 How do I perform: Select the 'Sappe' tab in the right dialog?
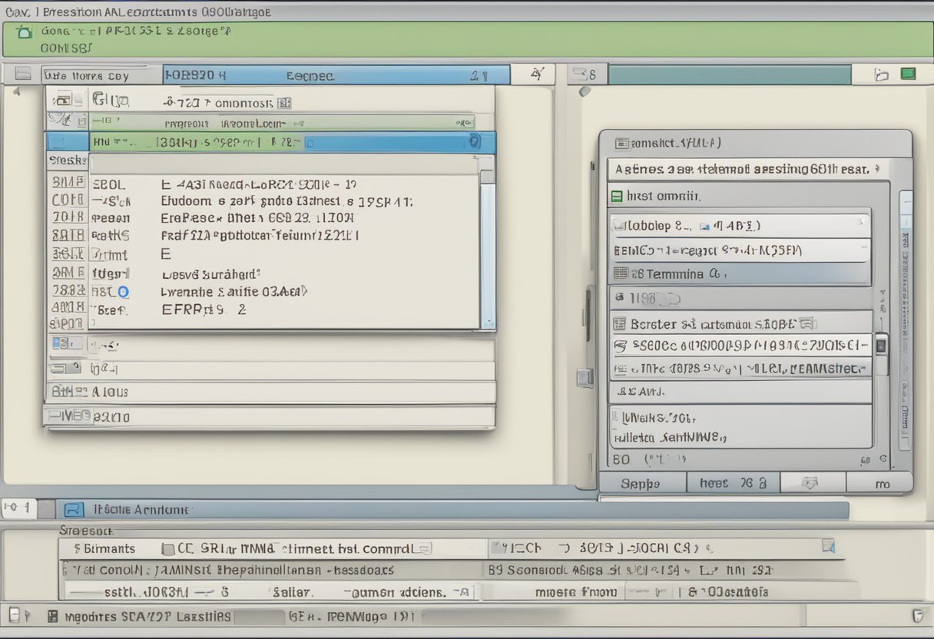(x=641, y=483)
